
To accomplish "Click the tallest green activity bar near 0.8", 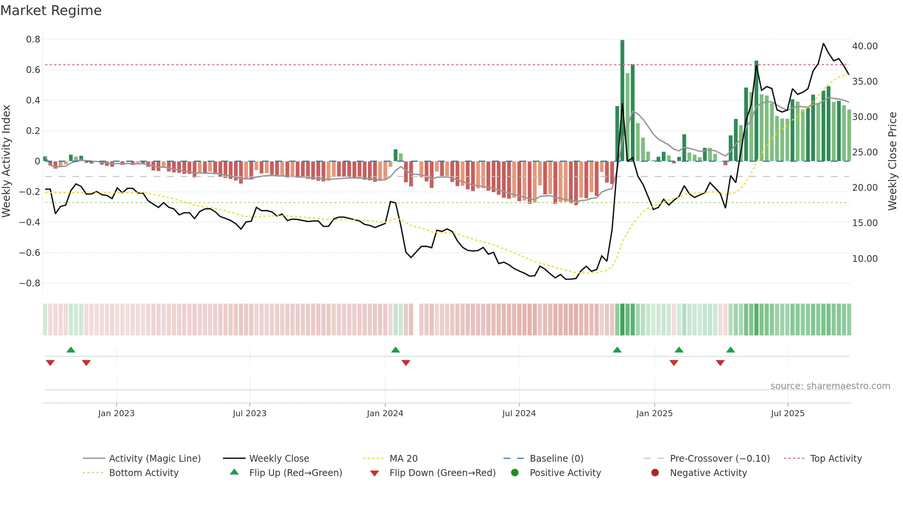I will click(x=622, y=100).
